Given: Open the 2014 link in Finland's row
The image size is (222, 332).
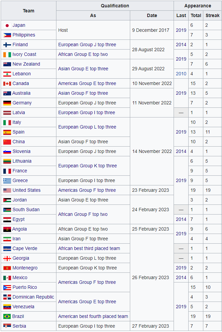Looking at the screenshot, I should [x=181, y=45].
